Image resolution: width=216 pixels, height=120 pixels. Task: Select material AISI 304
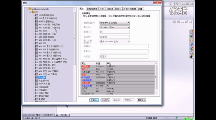pyautogui.click(x=42, y=43)
